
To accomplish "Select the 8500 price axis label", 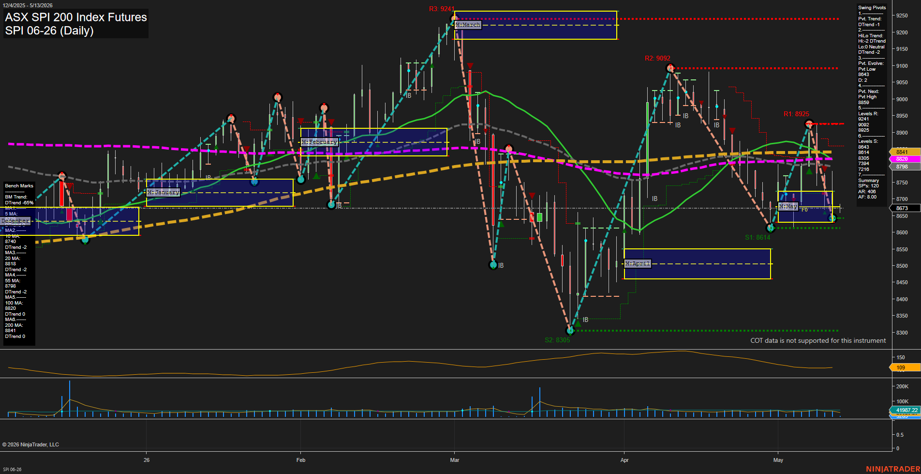I will pyautogui.click(x=902, y=266).
